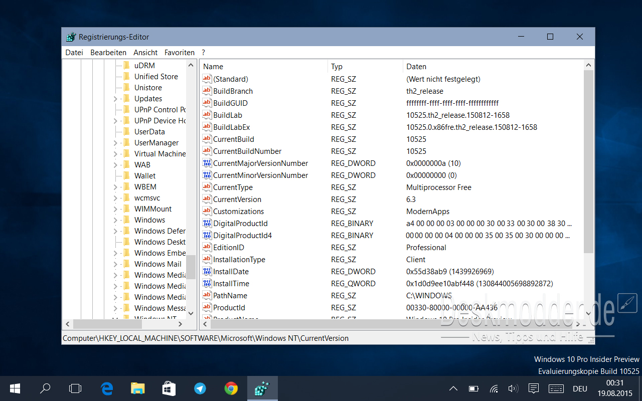
Task: Click the network wifi tray icon
Action: 494,388
